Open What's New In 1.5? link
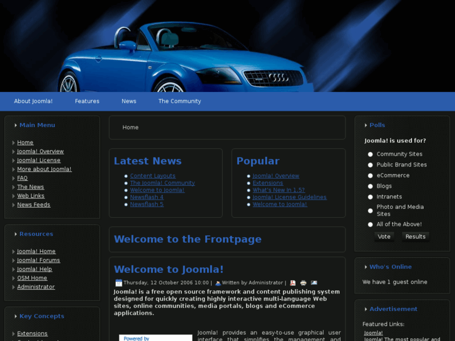 coord(279,190)
